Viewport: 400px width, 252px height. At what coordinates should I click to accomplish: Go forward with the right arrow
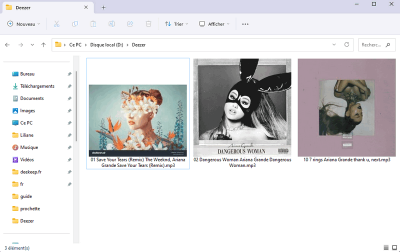pos(20,45)
